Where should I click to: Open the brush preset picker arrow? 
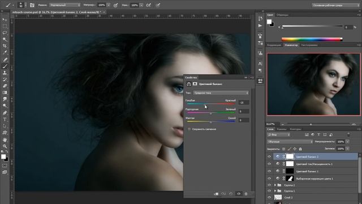point(25,5)
